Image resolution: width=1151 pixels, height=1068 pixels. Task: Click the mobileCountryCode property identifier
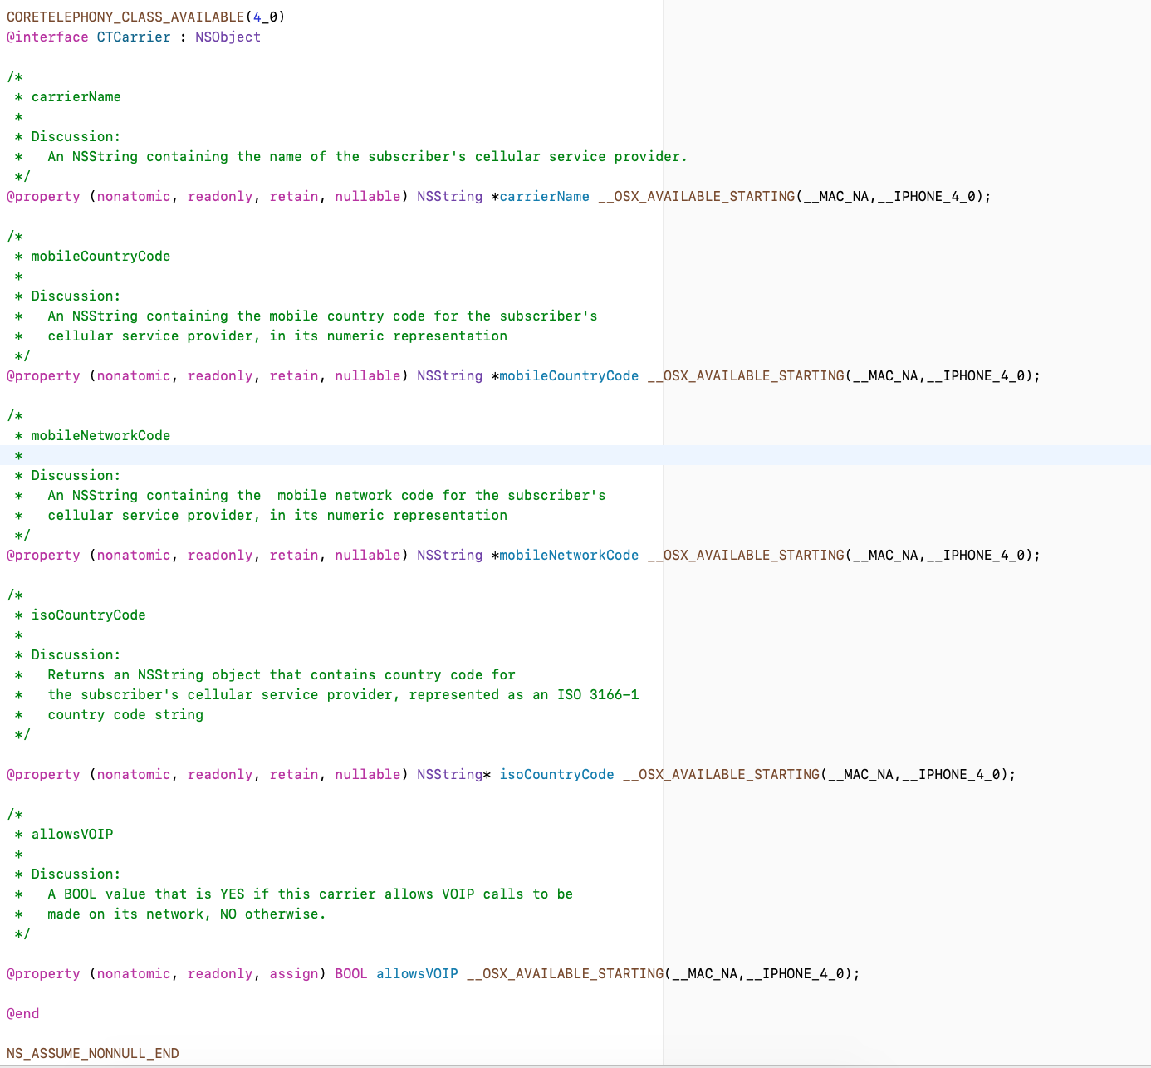569,375
